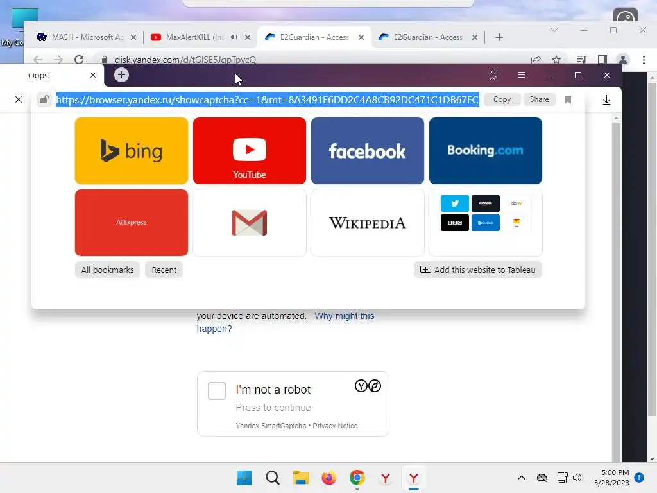Open File Explorer from taskbar
The height and width of the screenshot is (493, 657).
tap(300, 478)
